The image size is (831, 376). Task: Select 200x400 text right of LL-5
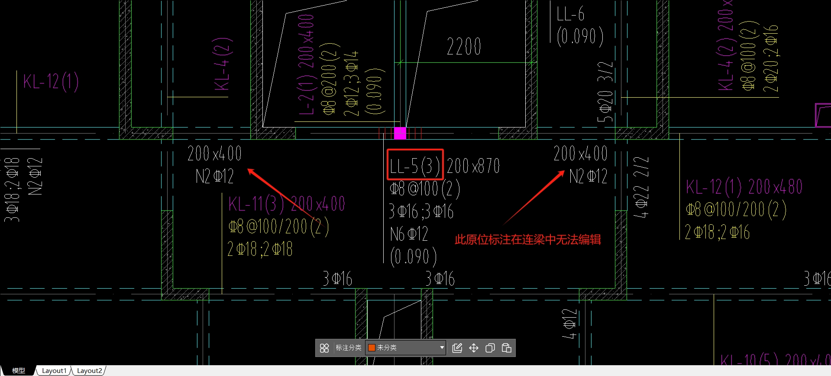tap(580, 153)
